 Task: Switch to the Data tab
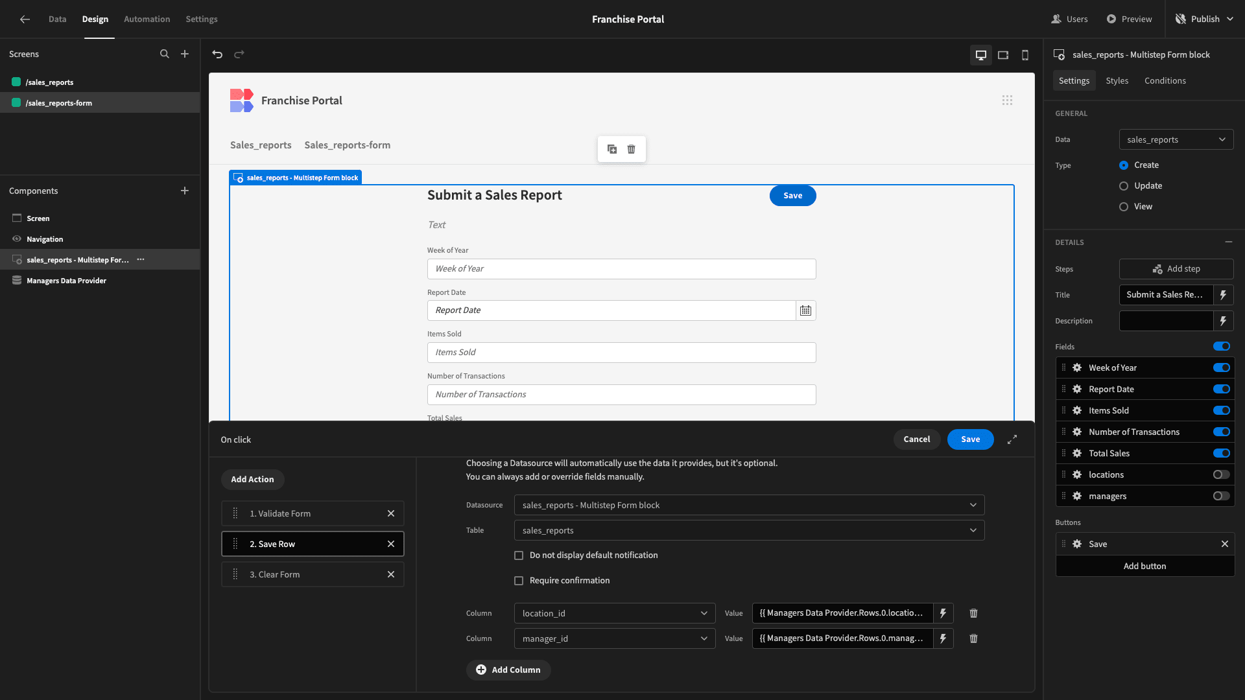pos(57,19)
